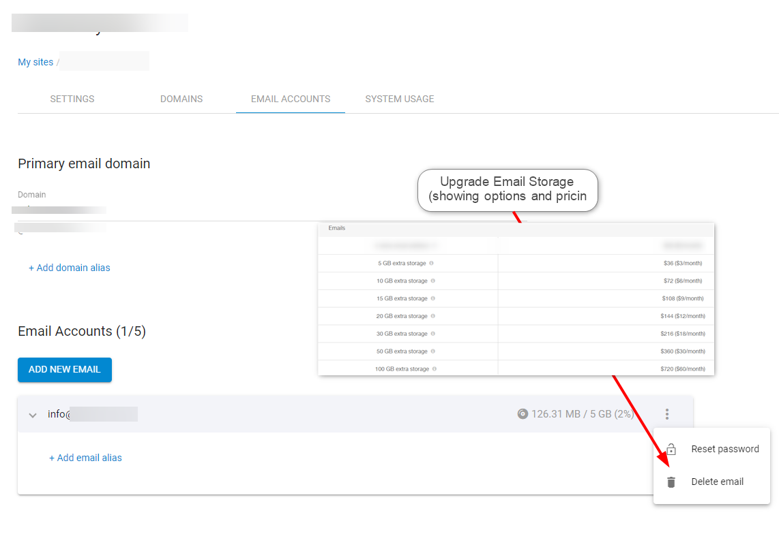Screen dimensions: 779x534
Task: Click info icon next to 15 GB extra storage
Action: (432, 298)
